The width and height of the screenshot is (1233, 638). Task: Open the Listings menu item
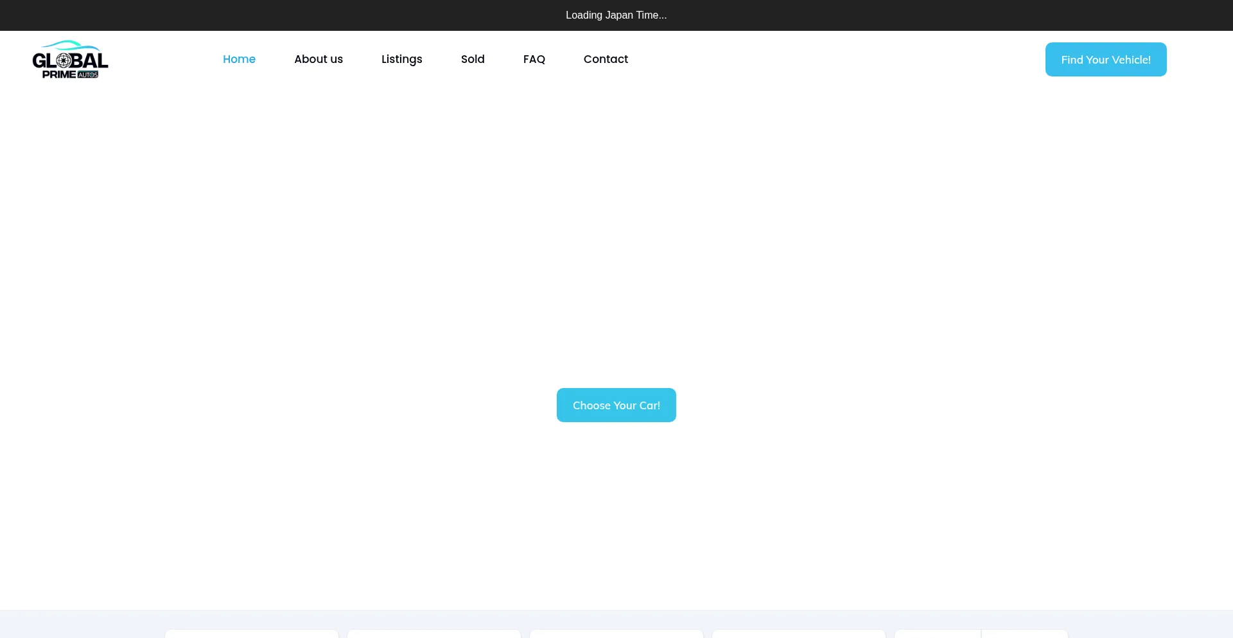point(401,59)
